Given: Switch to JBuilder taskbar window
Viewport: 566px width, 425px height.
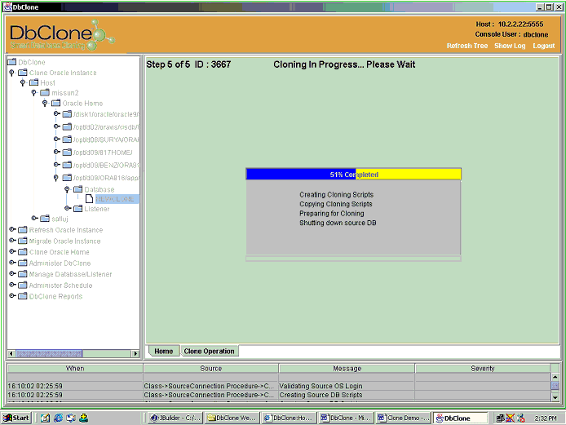Looking at the screenshot, I should [175, 418].
